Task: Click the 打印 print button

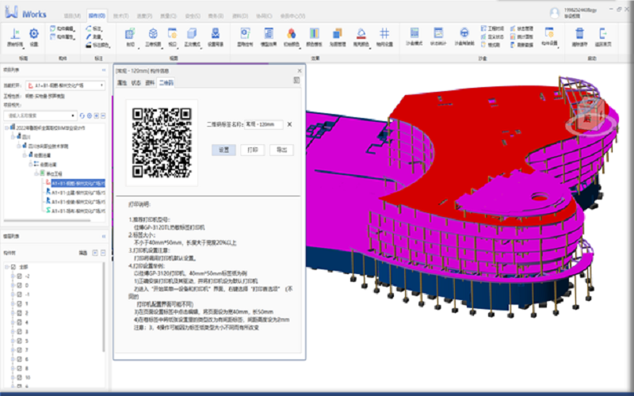Action: [x=253, y=150]
